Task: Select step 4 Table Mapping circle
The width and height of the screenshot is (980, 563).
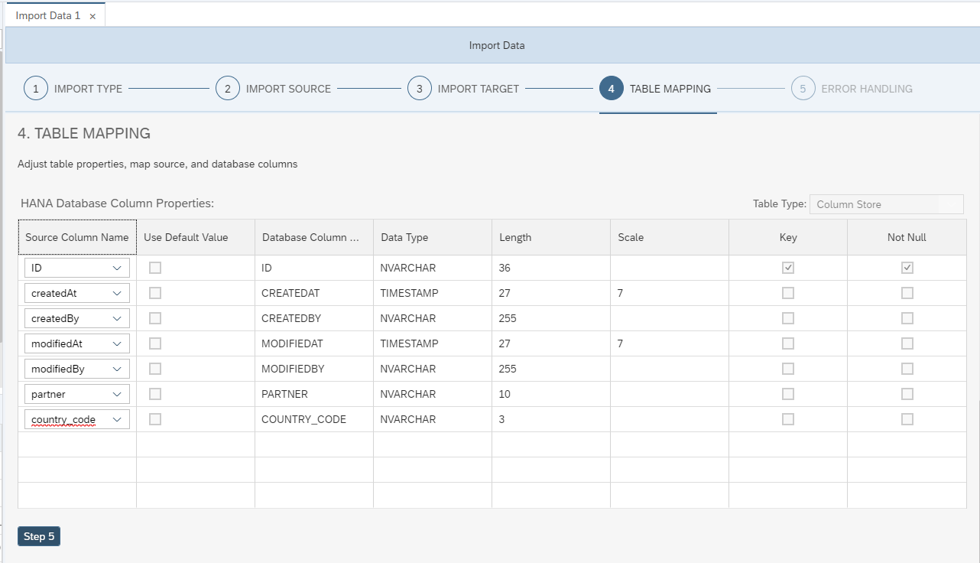Action: 611,88
